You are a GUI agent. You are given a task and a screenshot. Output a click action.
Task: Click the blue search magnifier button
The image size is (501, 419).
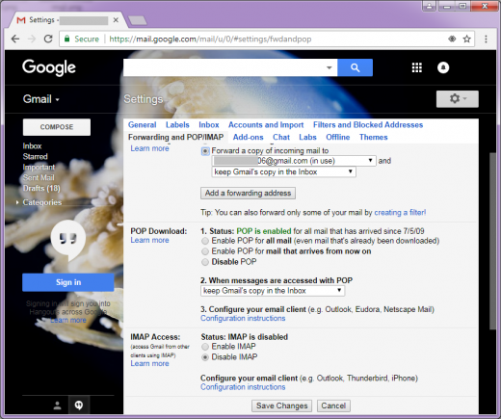point(355,67)
